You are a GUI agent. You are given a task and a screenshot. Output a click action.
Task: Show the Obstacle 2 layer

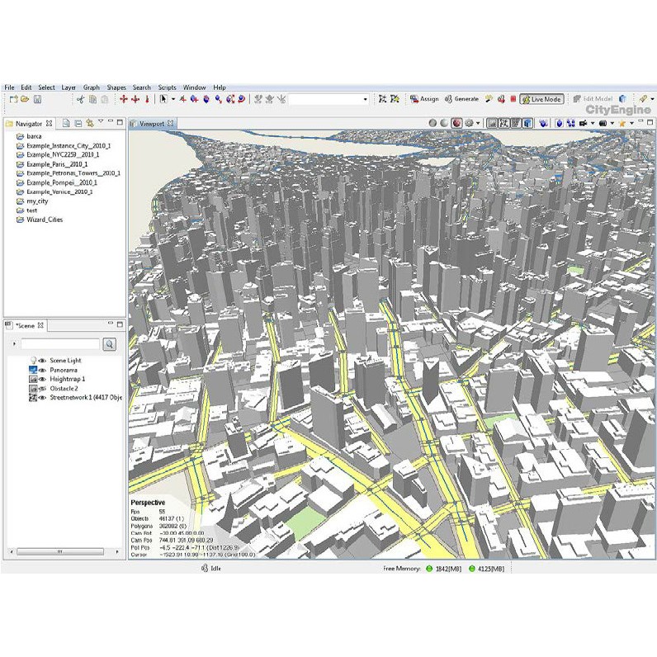(x=42, y=389)
